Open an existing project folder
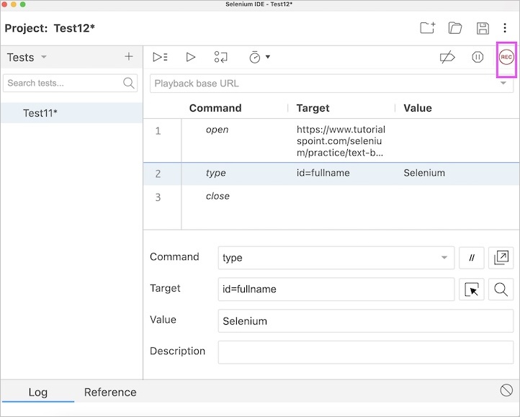Viewport: 520px width, 417px height. (x=455, y=28)
